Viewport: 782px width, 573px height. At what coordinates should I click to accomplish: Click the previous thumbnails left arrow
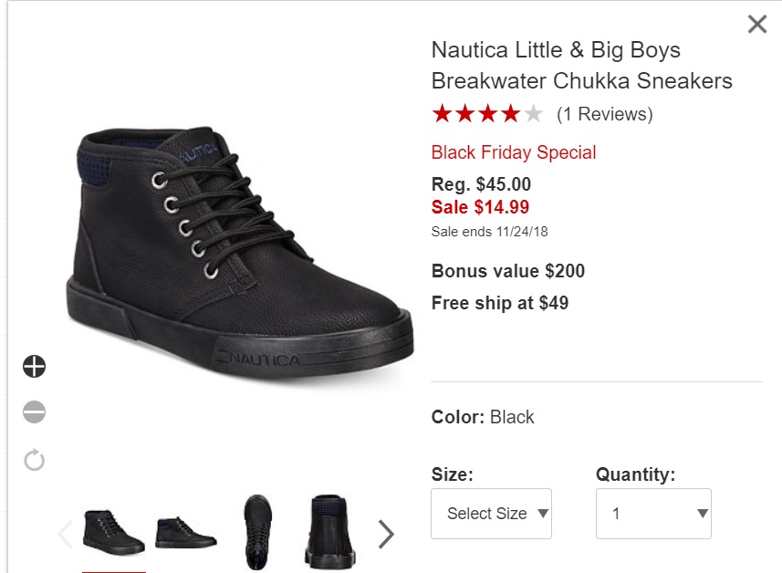point(66,534)
